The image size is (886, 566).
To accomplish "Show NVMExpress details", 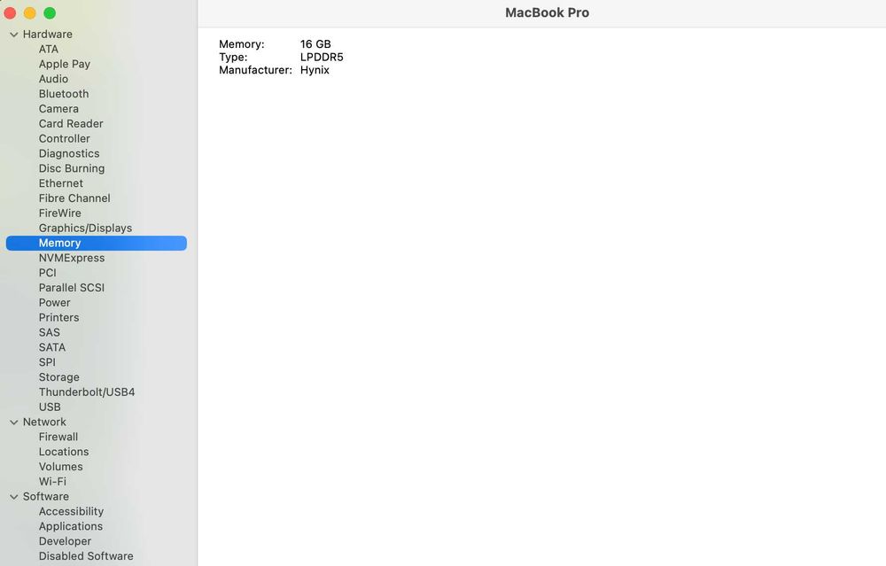I will [72, 258].
